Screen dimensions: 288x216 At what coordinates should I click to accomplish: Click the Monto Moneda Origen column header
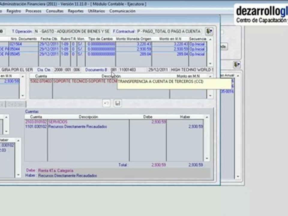[x=133, y=39]
